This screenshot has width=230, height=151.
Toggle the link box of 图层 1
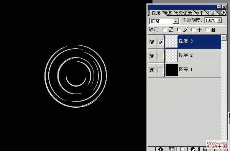[160, 70]
